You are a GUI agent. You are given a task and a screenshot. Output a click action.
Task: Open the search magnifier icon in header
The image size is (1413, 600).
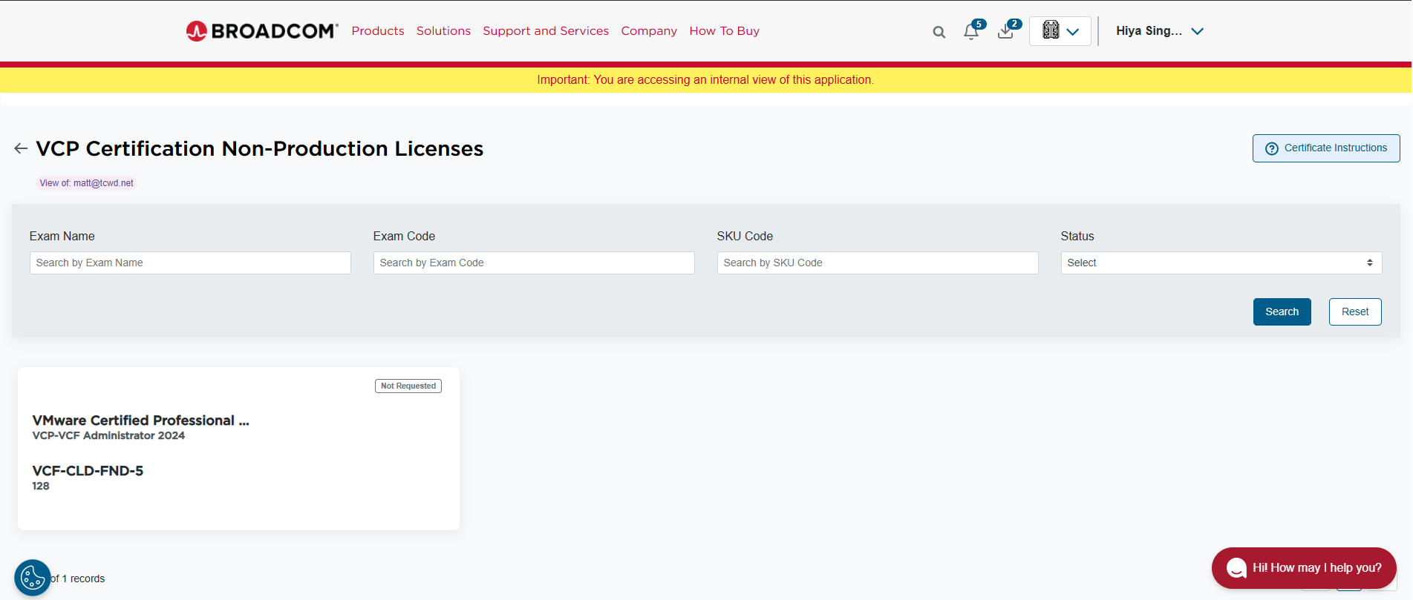coord(939,32)
